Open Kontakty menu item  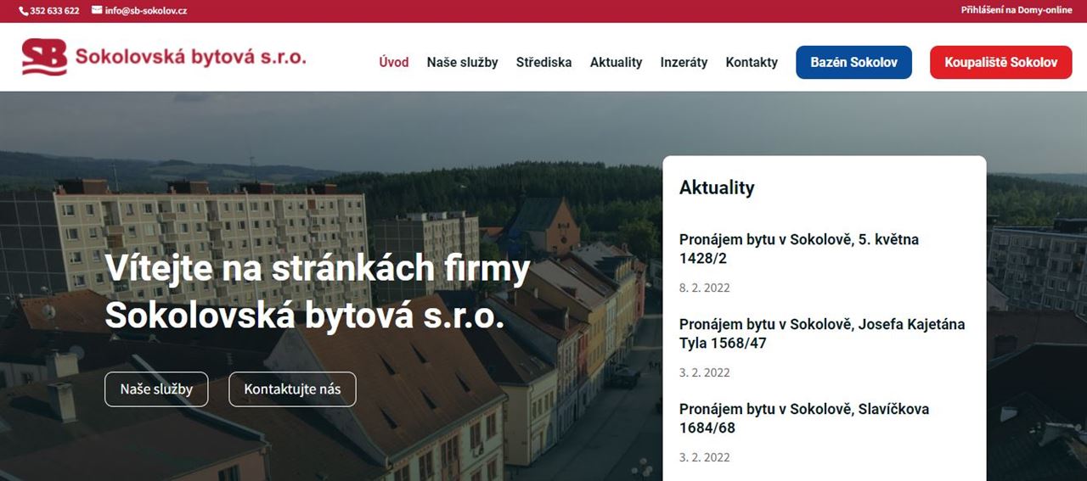click(752, 62)
